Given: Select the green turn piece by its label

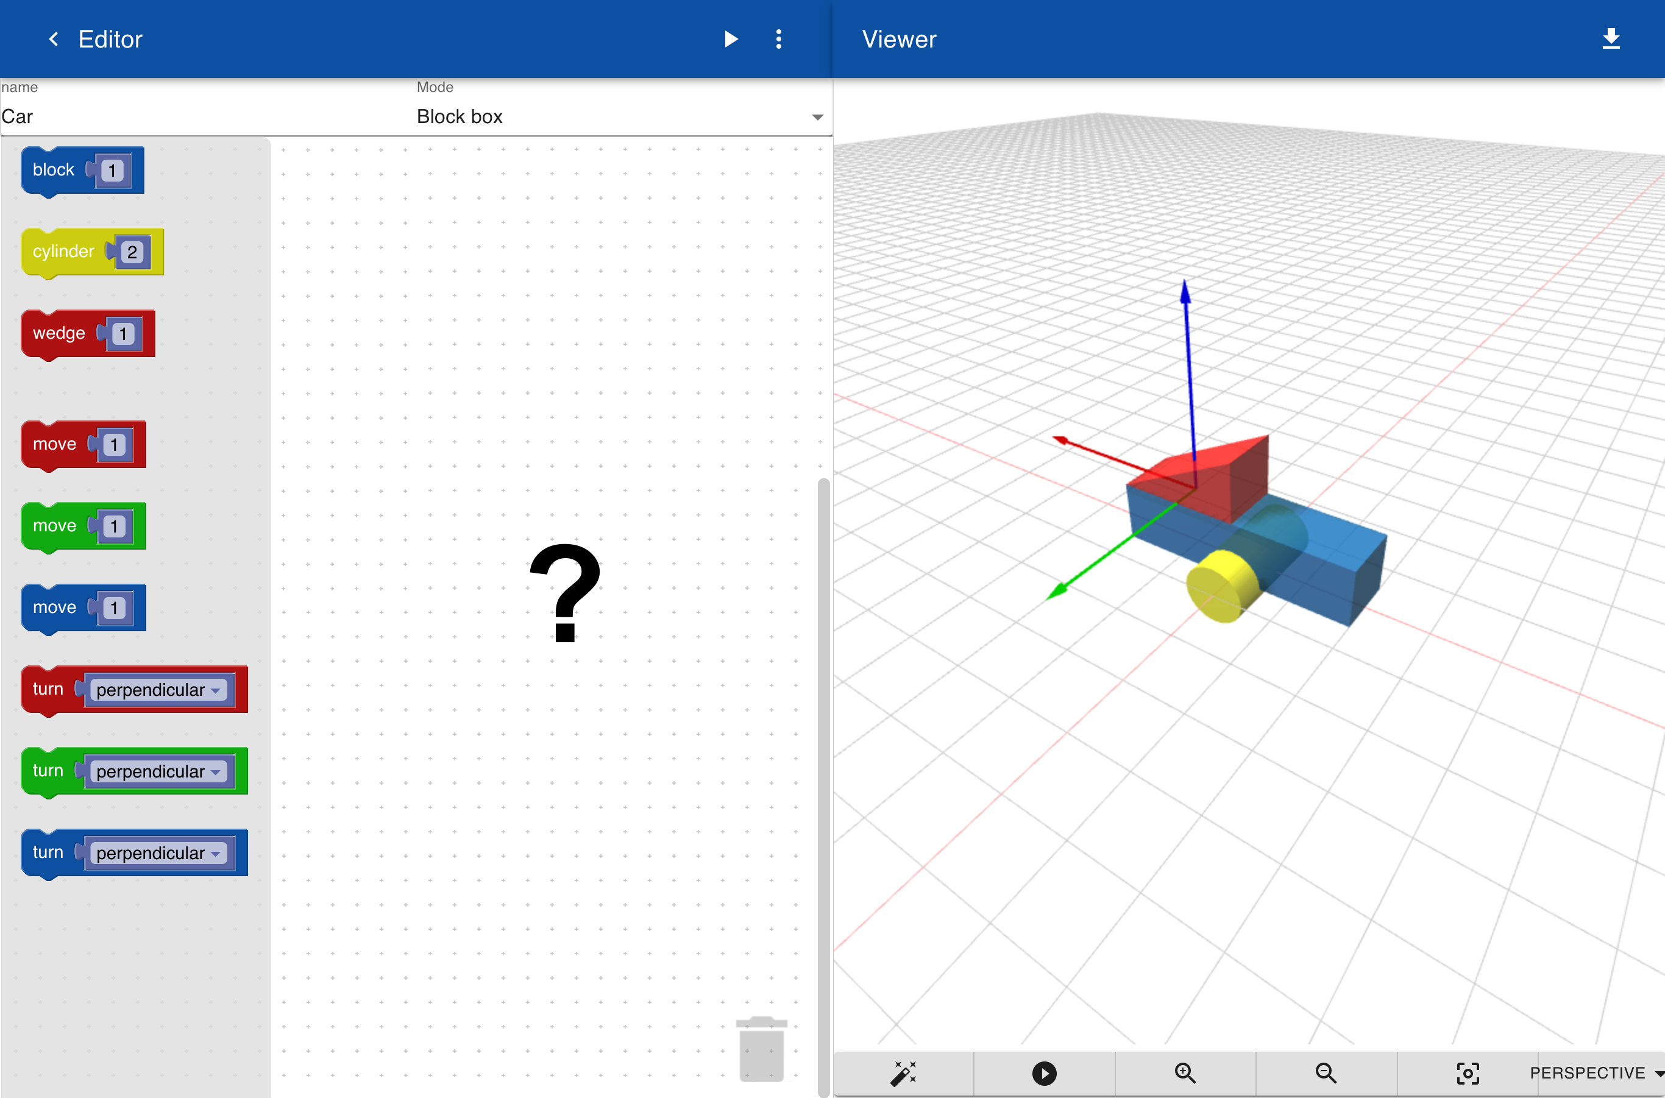Looking at the screenshot, I should pos(48,771).
